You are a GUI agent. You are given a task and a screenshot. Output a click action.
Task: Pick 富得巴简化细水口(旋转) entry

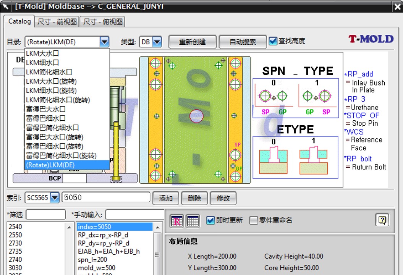67,155
